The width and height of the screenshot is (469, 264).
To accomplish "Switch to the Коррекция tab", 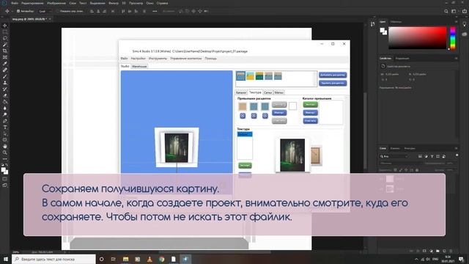I will click(x=402, y=59).
